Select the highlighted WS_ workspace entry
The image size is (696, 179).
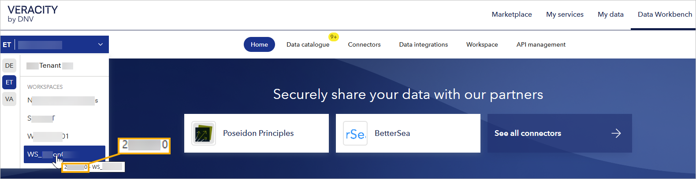[x=64, y=154]
